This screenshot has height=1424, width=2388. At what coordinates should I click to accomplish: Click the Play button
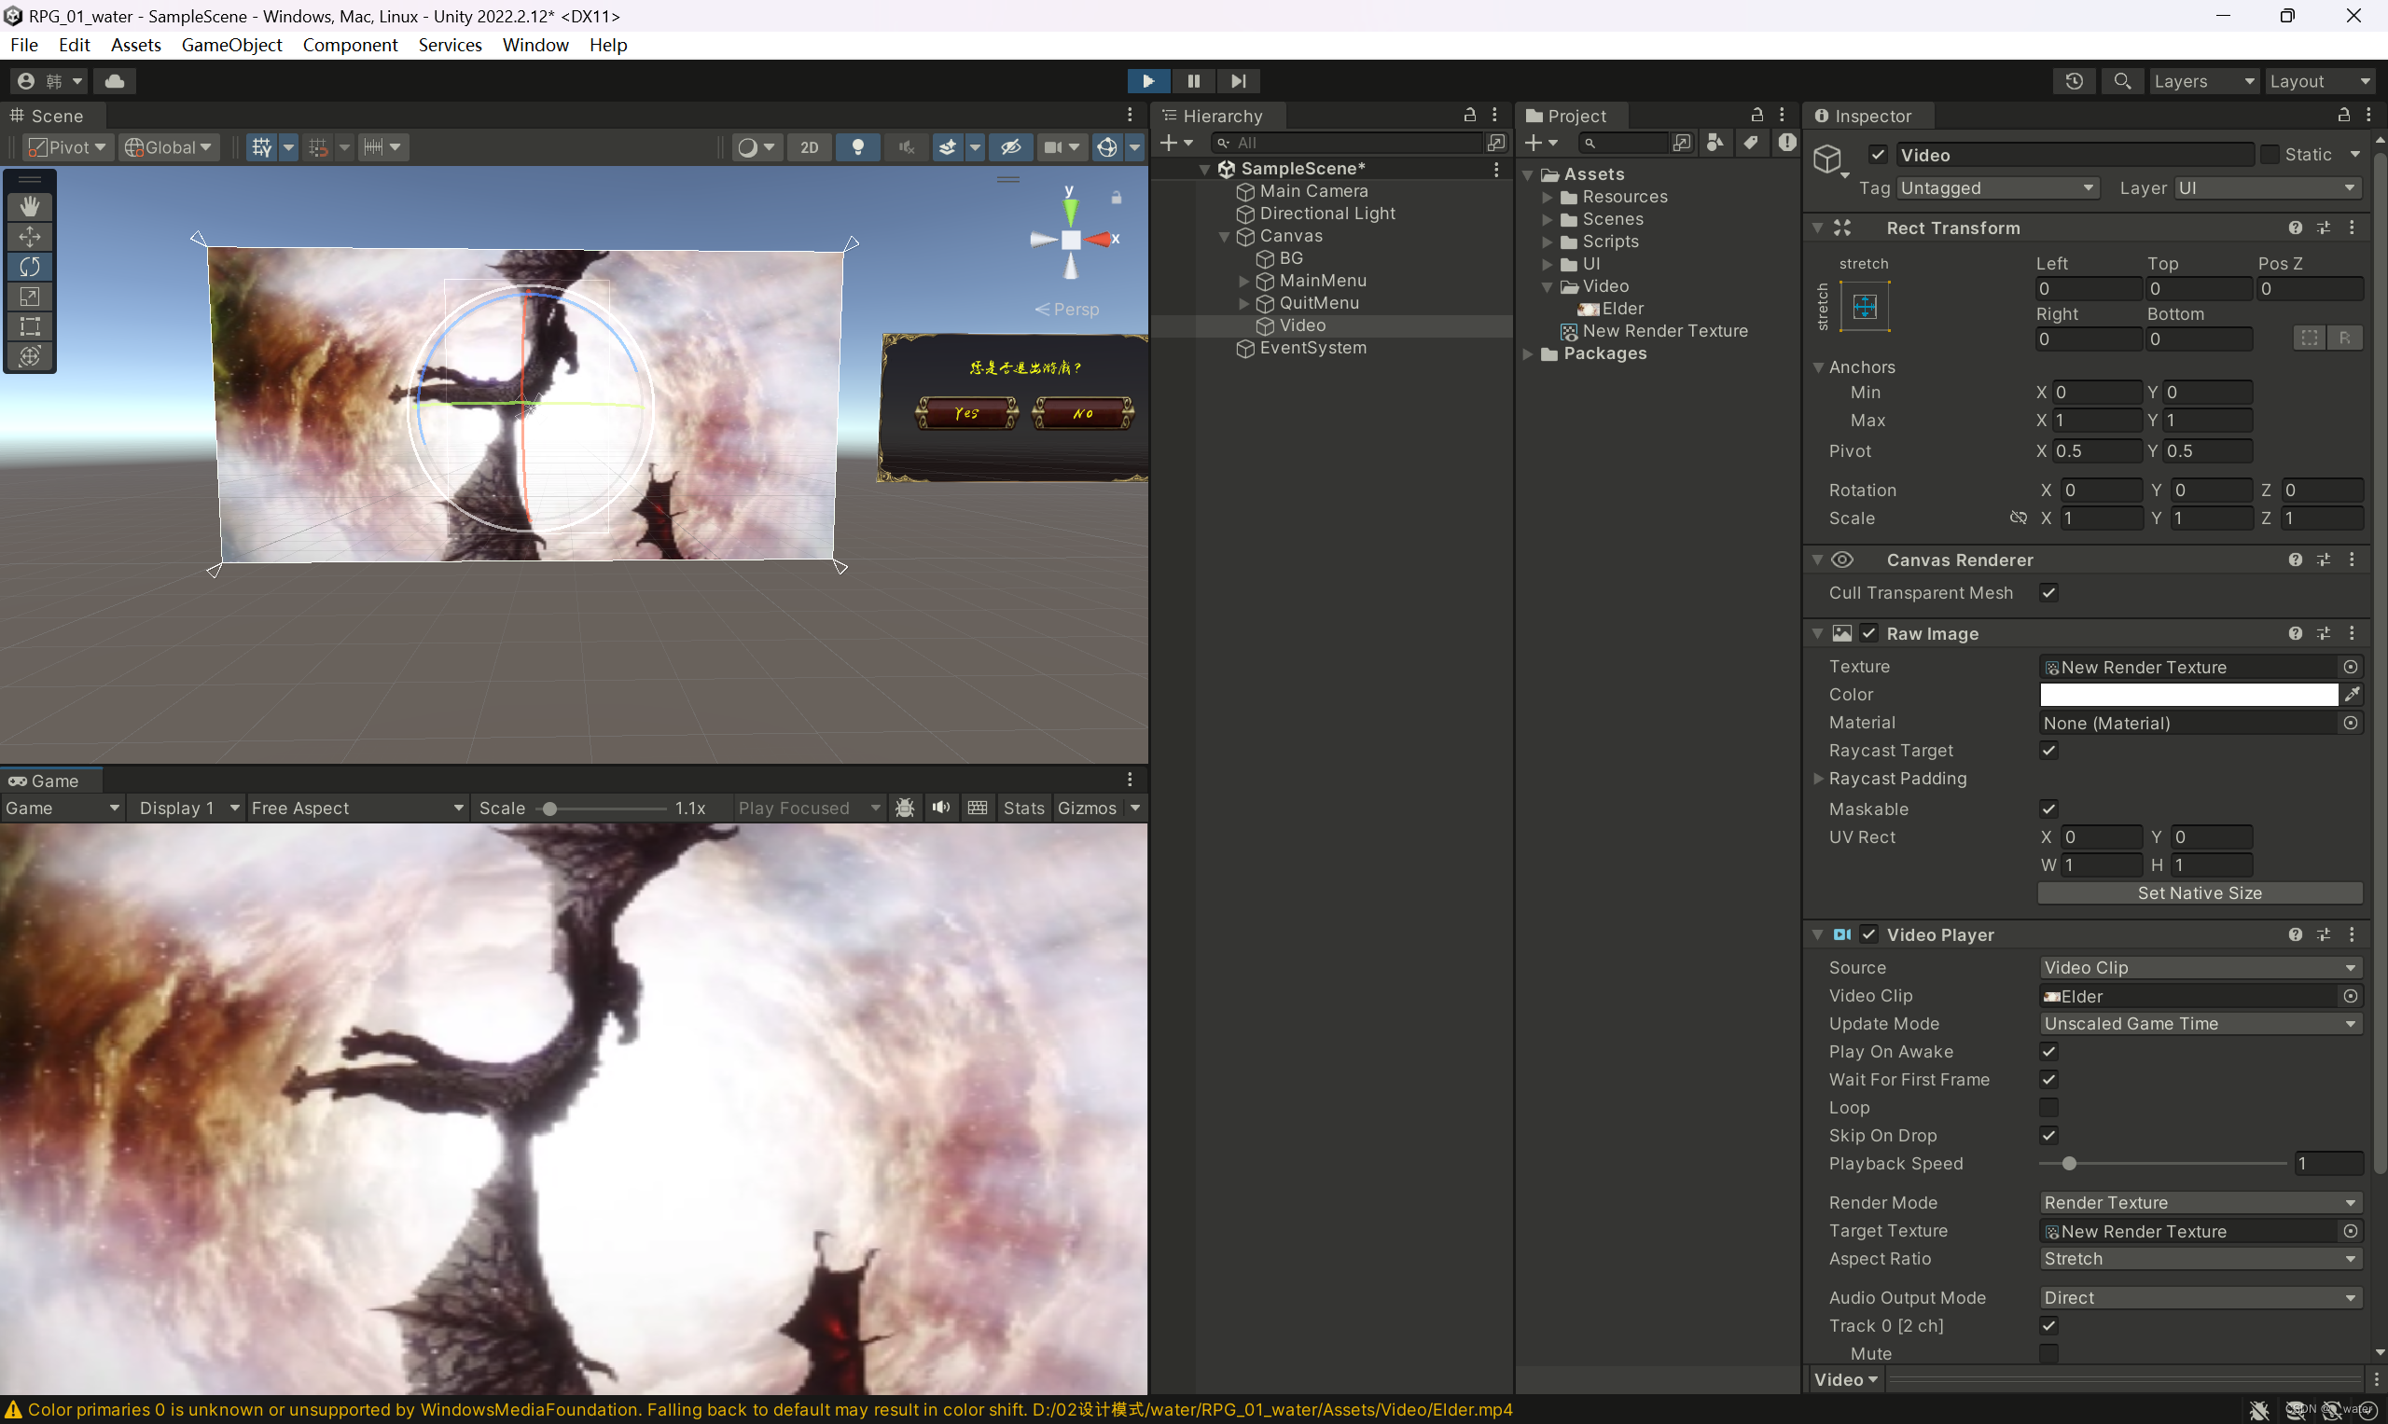(x=1148, y=81)
